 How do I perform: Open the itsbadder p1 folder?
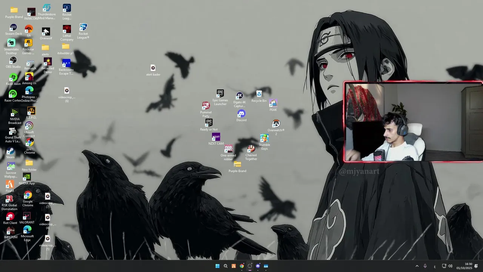pyautogui.click(x=65, y=49)
